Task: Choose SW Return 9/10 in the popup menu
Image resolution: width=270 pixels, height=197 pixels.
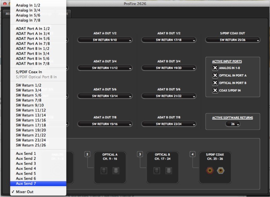Action: (x=38, y=105)
